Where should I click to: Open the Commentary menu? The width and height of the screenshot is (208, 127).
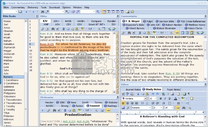click(18, 7)
